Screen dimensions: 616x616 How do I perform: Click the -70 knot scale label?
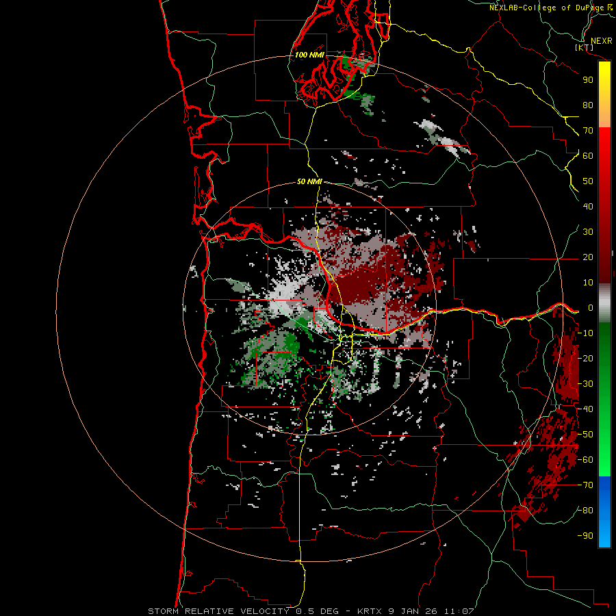tap(585, 485)
